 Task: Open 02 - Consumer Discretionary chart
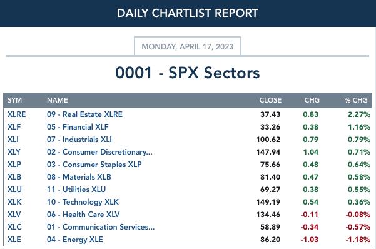(99, 152)
